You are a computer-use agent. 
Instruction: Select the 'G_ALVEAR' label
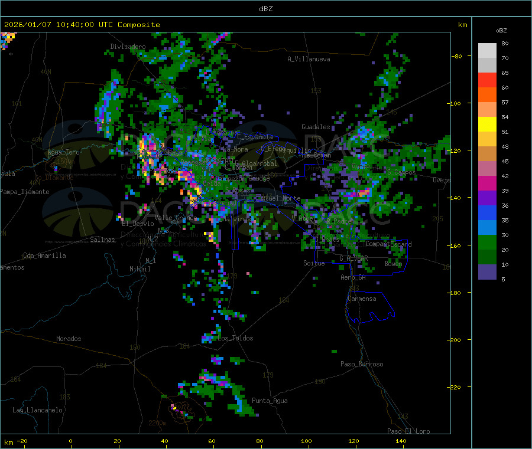pyautogui.click(x=353, y=258)
